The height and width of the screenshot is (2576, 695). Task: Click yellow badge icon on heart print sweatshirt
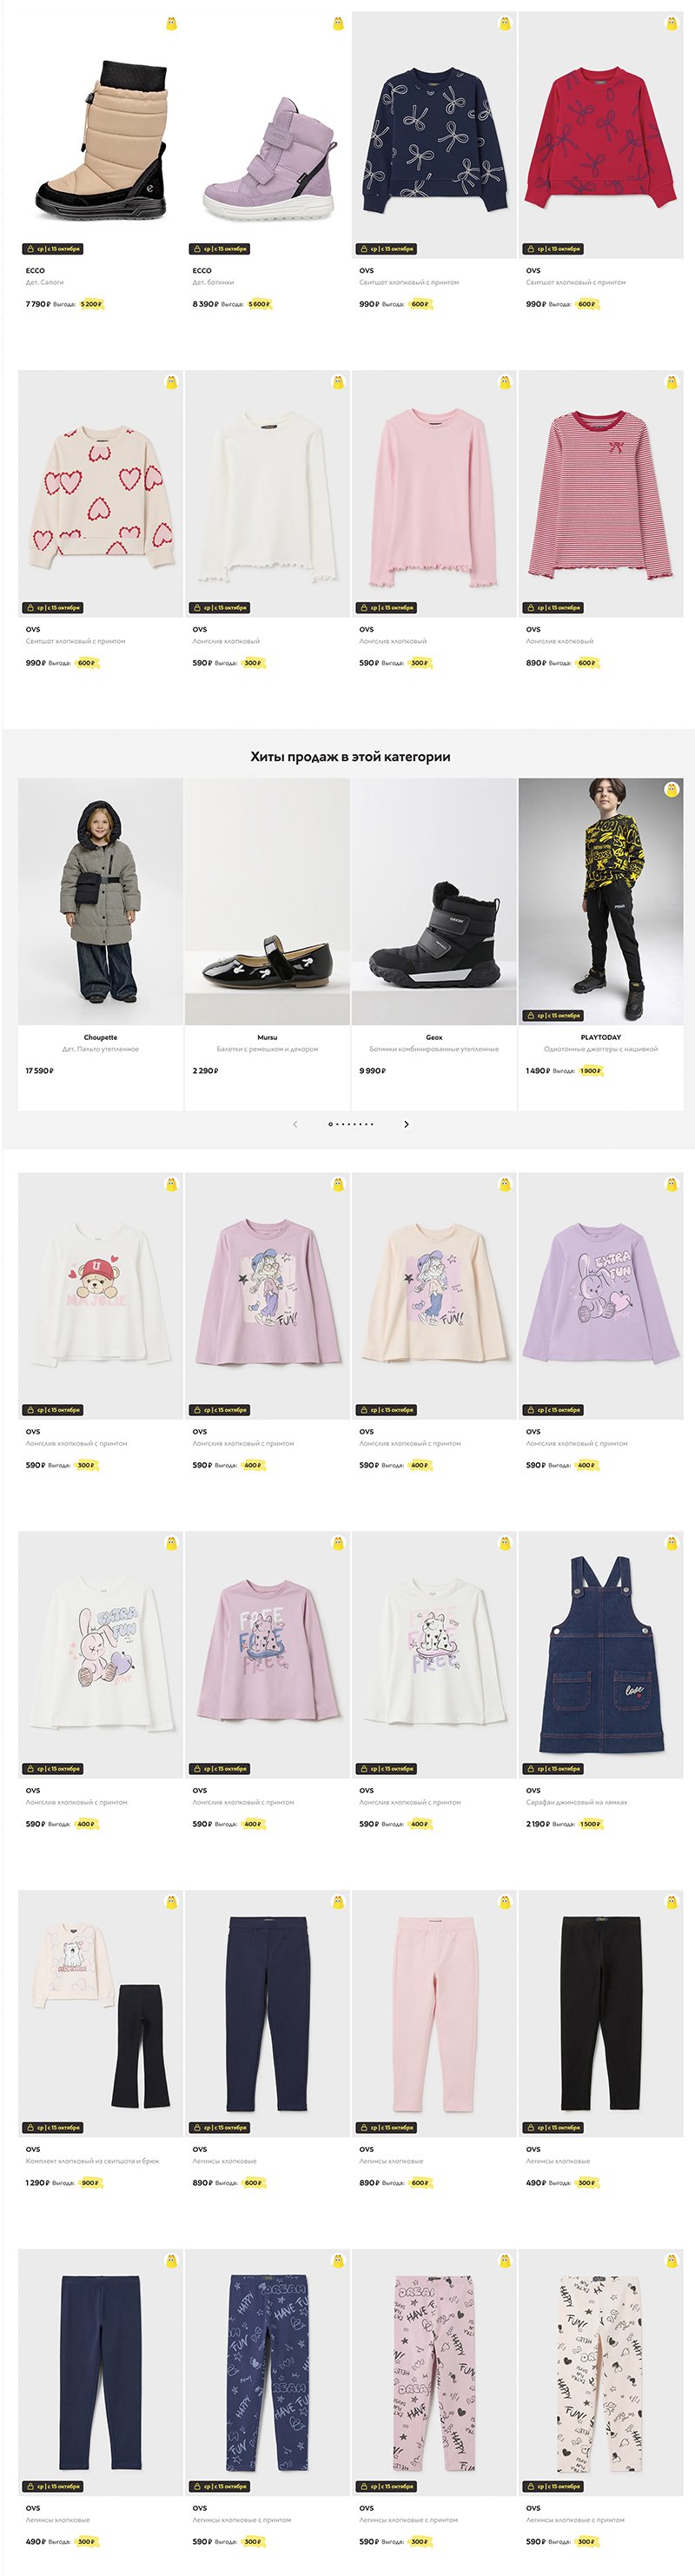click(171, 382)
